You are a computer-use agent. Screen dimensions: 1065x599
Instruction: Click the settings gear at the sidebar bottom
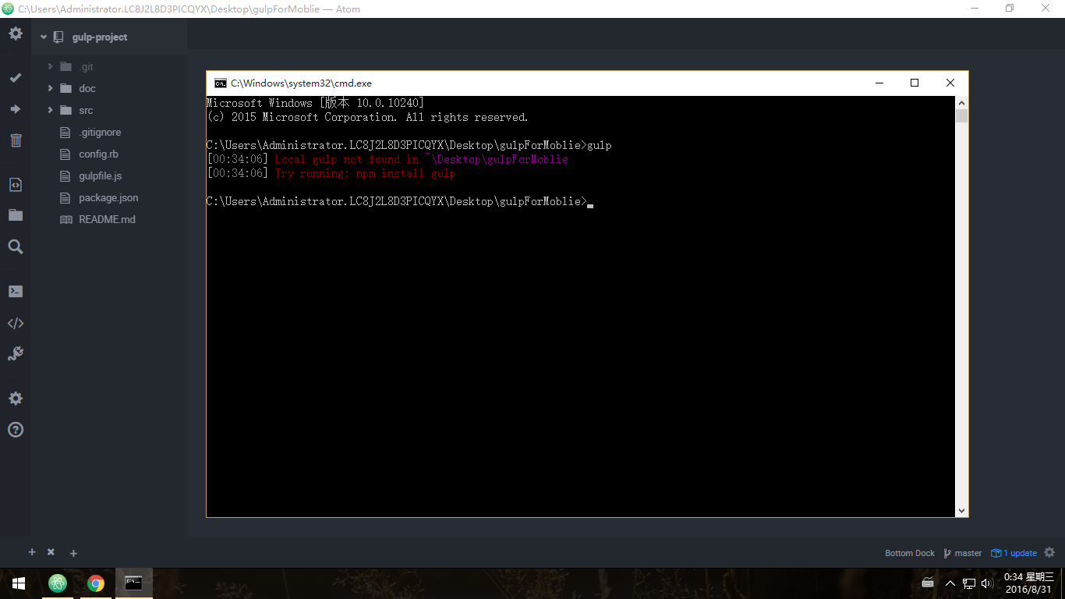click(x=15, y=399)
